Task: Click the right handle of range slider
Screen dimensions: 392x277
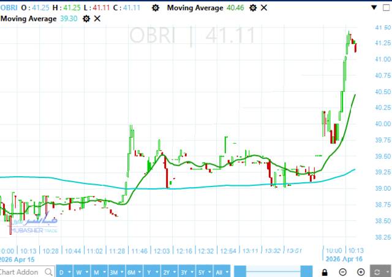Action: pyautogui.click(x=306, y=271)
